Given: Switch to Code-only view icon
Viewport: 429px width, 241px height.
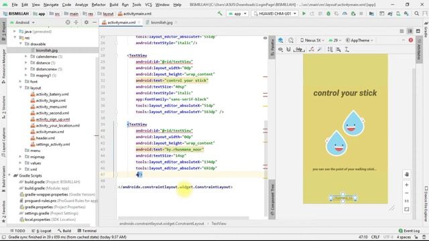Looking at the screenshot, I should coord(402,31).
